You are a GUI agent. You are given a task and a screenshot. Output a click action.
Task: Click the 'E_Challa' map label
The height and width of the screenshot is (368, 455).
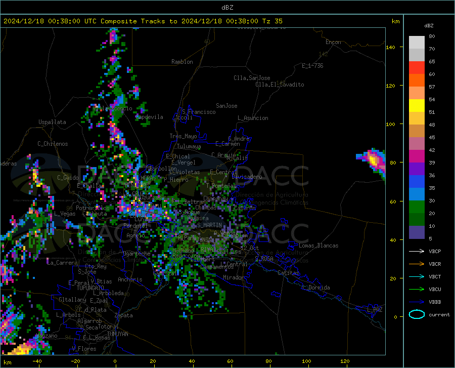point(89,186)
